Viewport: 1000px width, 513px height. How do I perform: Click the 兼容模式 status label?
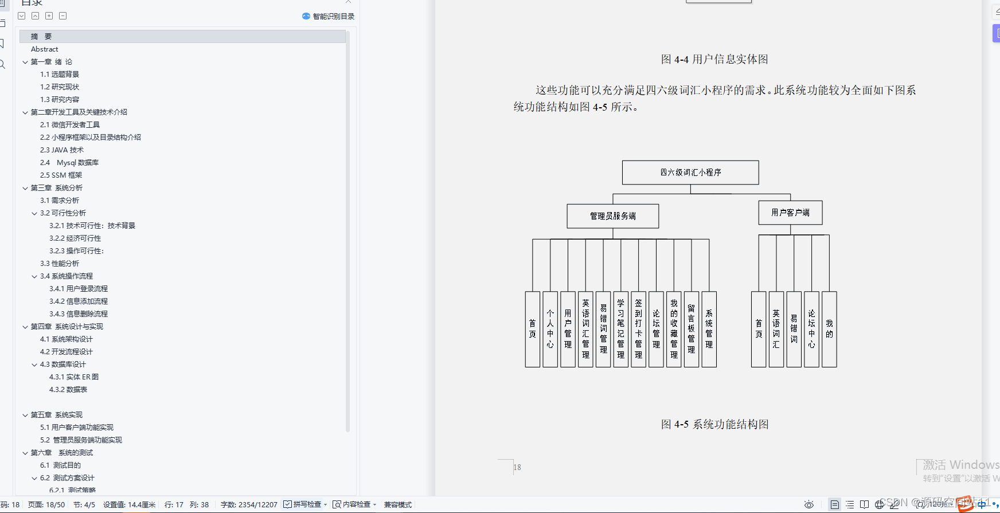398,505
